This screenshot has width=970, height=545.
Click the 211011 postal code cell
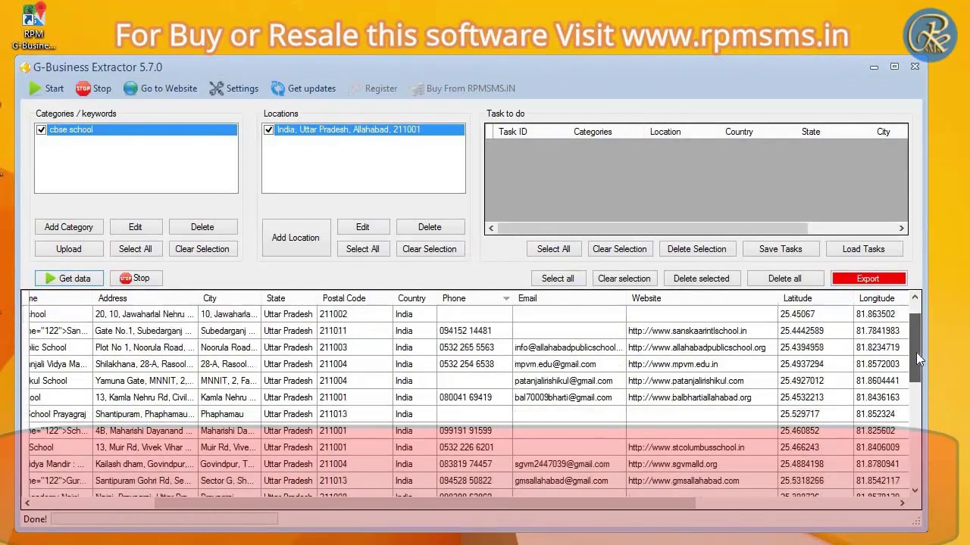pos(355,331)
